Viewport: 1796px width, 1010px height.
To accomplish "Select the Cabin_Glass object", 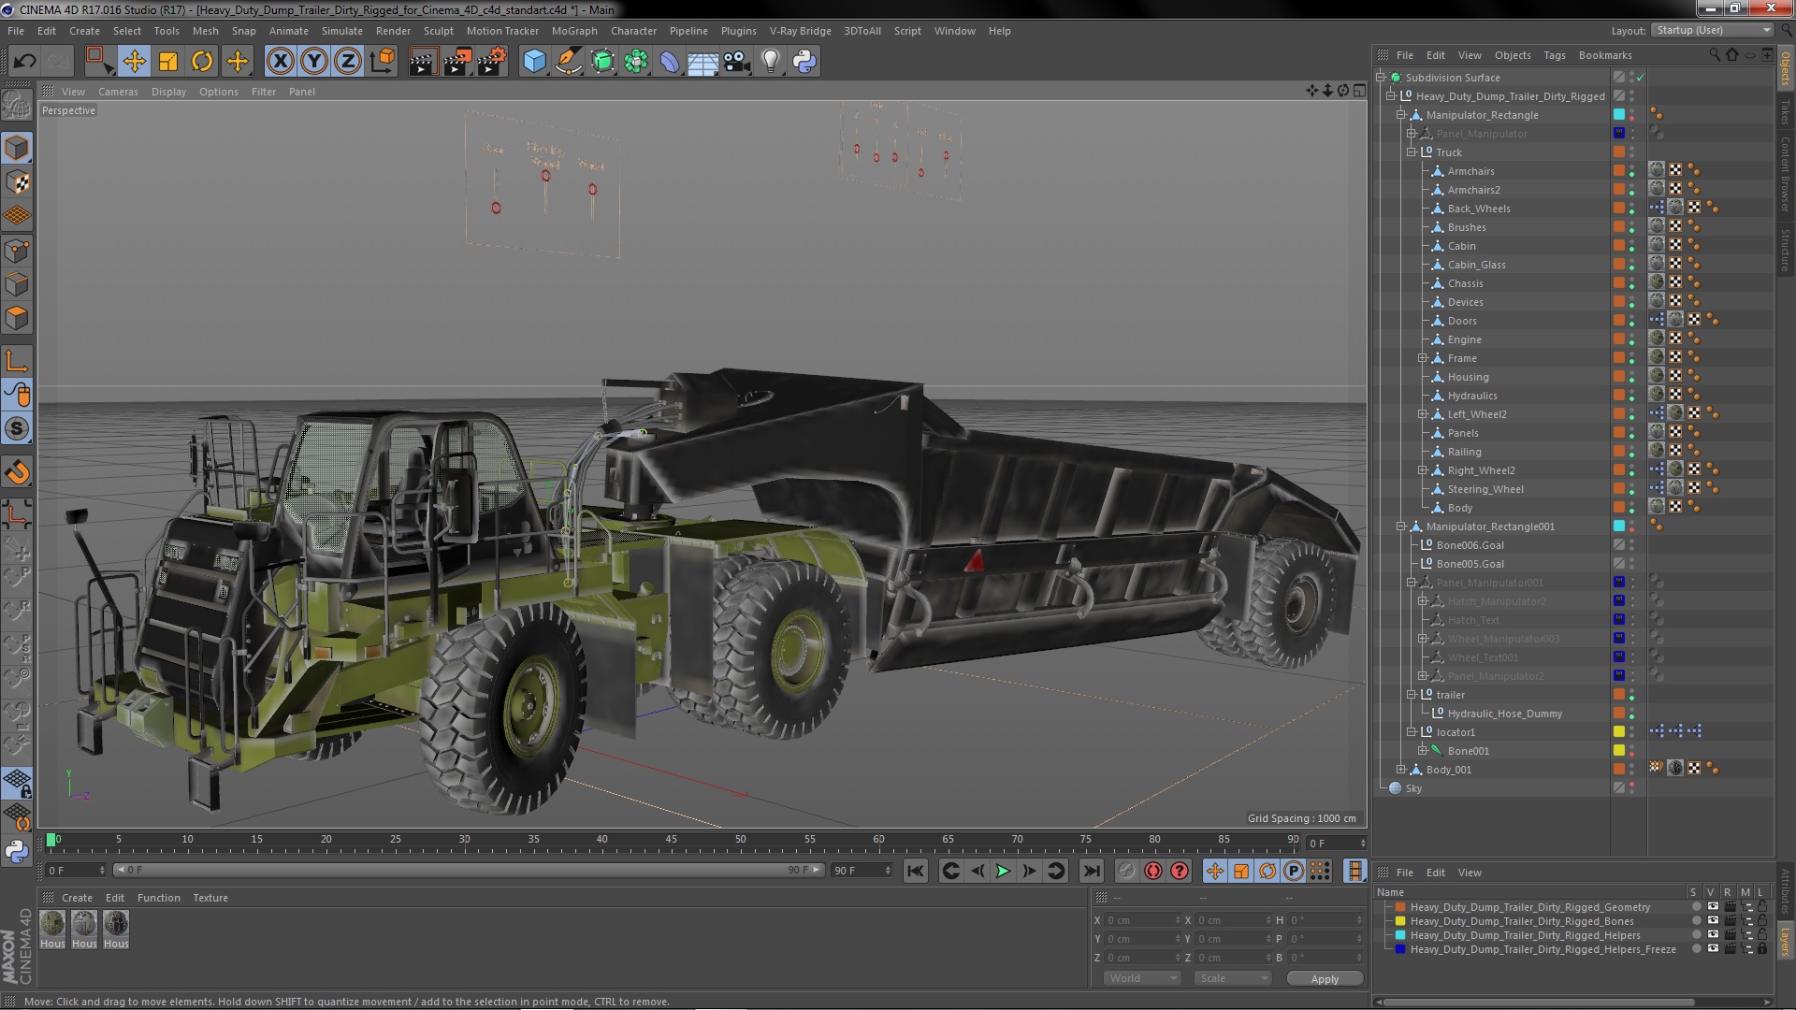I will pos(1476,265).
